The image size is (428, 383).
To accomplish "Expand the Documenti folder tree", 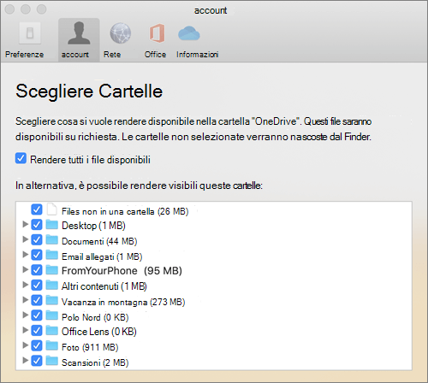I will coord(25,239).
